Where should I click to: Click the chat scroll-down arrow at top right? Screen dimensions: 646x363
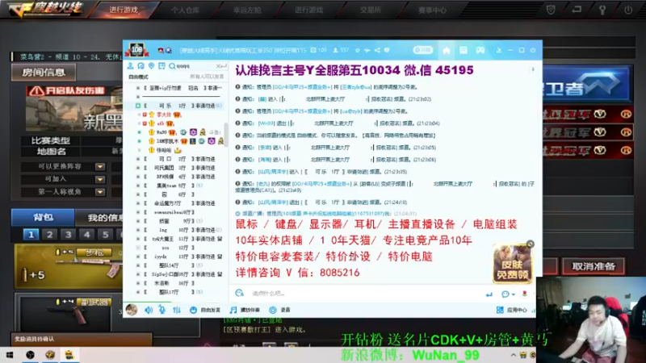point(533,69)
